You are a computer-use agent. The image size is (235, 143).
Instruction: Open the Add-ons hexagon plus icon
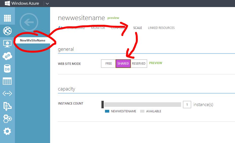point(7,119)
